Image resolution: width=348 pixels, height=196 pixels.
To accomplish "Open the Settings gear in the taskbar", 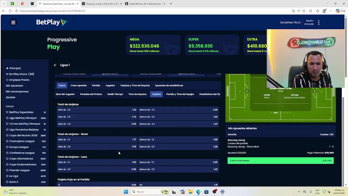I will (222, 192).
